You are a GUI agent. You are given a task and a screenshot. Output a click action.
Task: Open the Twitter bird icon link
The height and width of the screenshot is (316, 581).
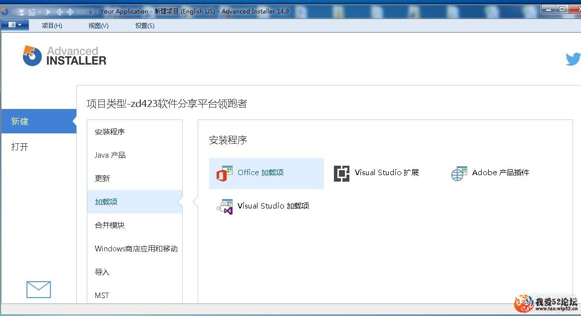pos(573,59)
